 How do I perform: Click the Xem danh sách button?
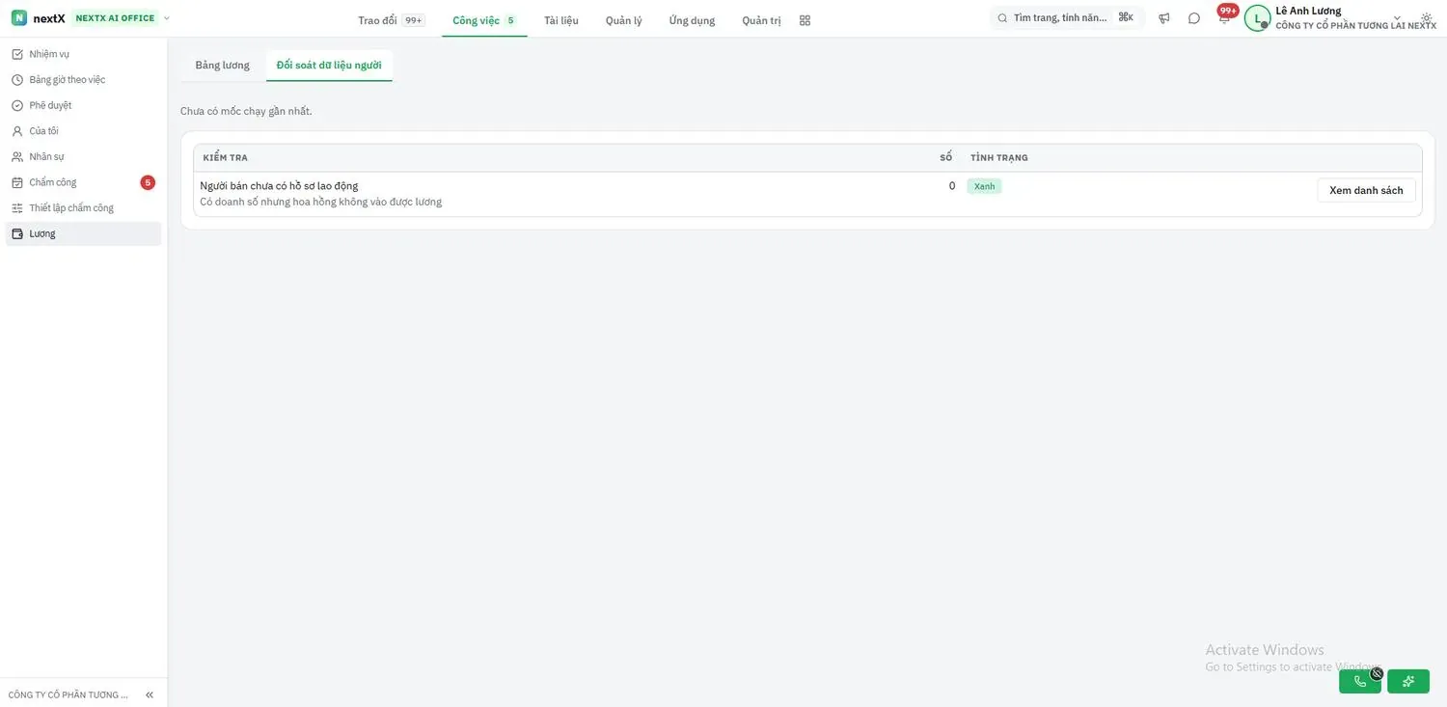tap(1366, 190)
